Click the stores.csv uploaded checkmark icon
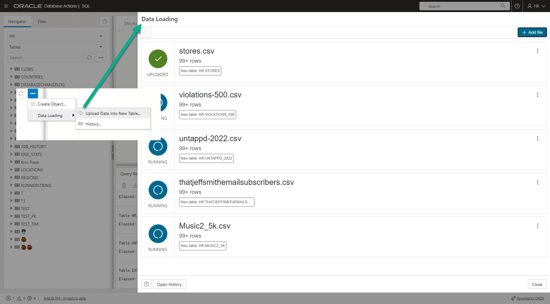Screen dimensions: 550x304 click(x=158, y=59)
